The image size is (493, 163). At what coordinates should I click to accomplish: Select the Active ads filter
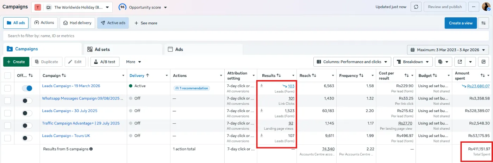pyautogui.click(x=113, y=23)
